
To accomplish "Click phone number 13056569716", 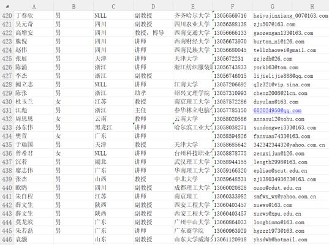I will coord(230,15).
